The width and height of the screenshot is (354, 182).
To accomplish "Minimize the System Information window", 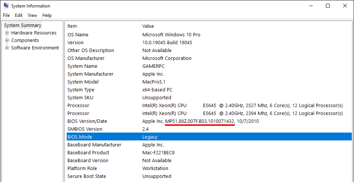I will click(x=311, y=6).
